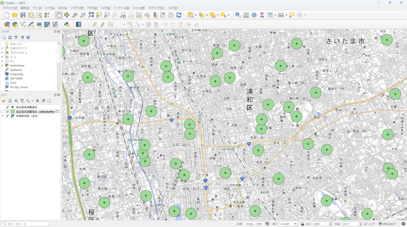Click the Zoom In magnifier tool

tap(75, 15)
